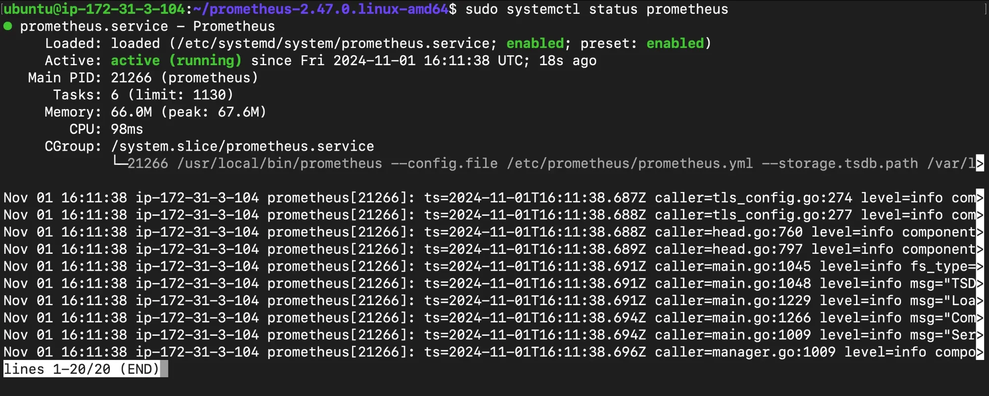
Task: Click the truncation arrow on the main.go:1045 line
Action: pos(980,266)
